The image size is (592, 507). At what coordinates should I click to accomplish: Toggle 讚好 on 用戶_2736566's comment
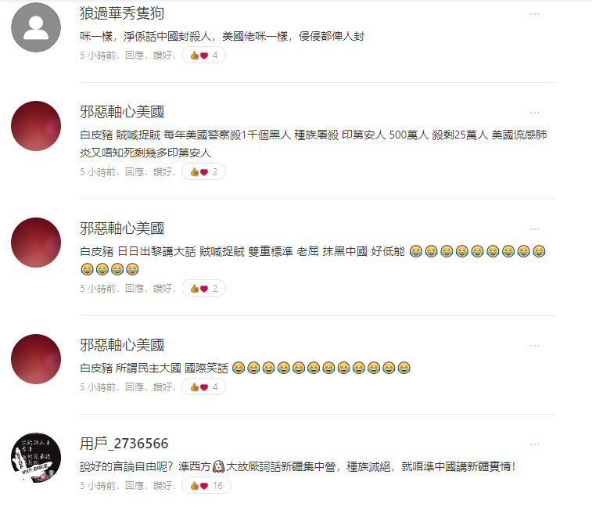[163, 486]
